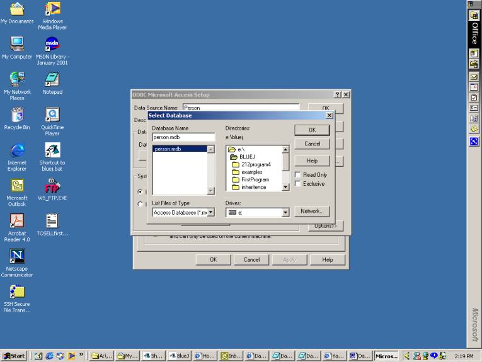Open List Files of Type dropdown
This screenshot has width=482, height=362.
point(211,212)
